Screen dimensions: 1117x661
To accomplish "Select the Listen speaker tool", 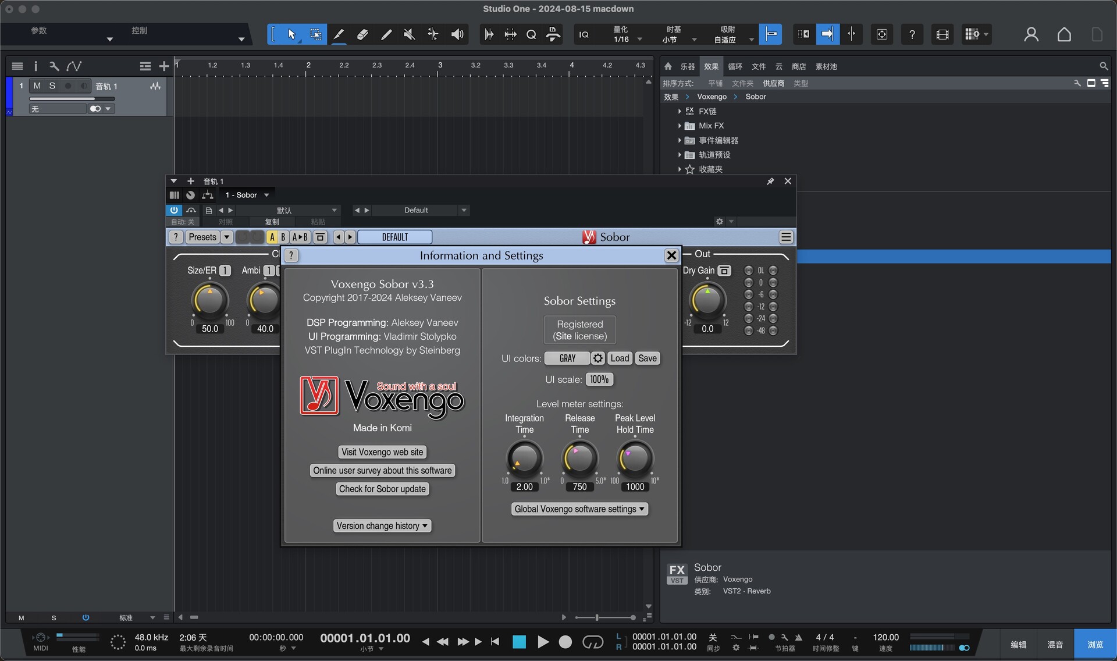I will click(457, 34).
